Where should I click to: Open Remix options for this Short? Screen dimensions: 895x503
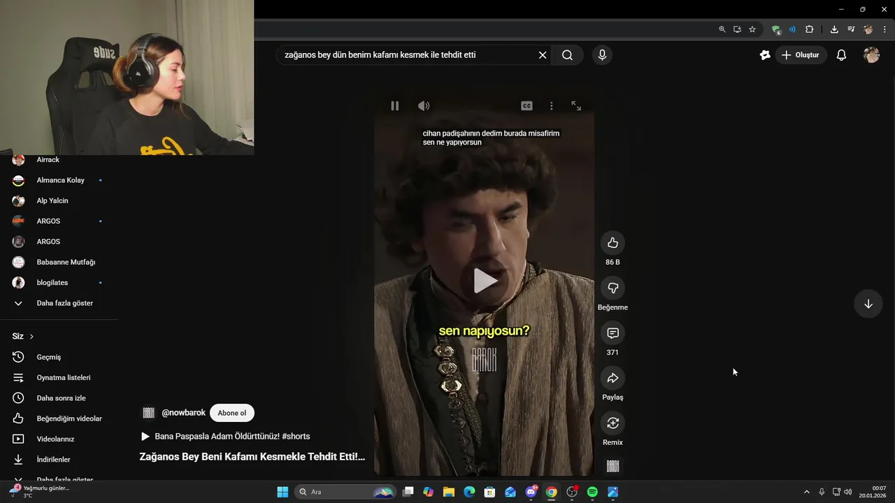click(x=613, y=423)
